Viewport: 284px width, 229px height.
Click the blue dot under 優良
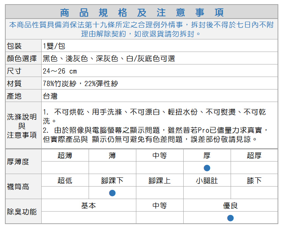click(x=230, y=218)
